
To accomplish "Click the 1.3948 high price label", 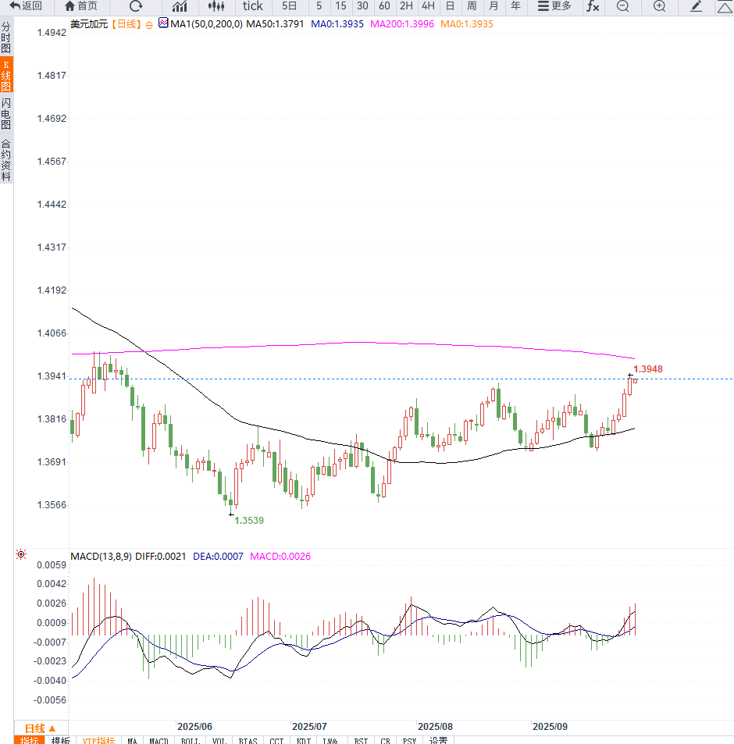I will tap(648, 368).
